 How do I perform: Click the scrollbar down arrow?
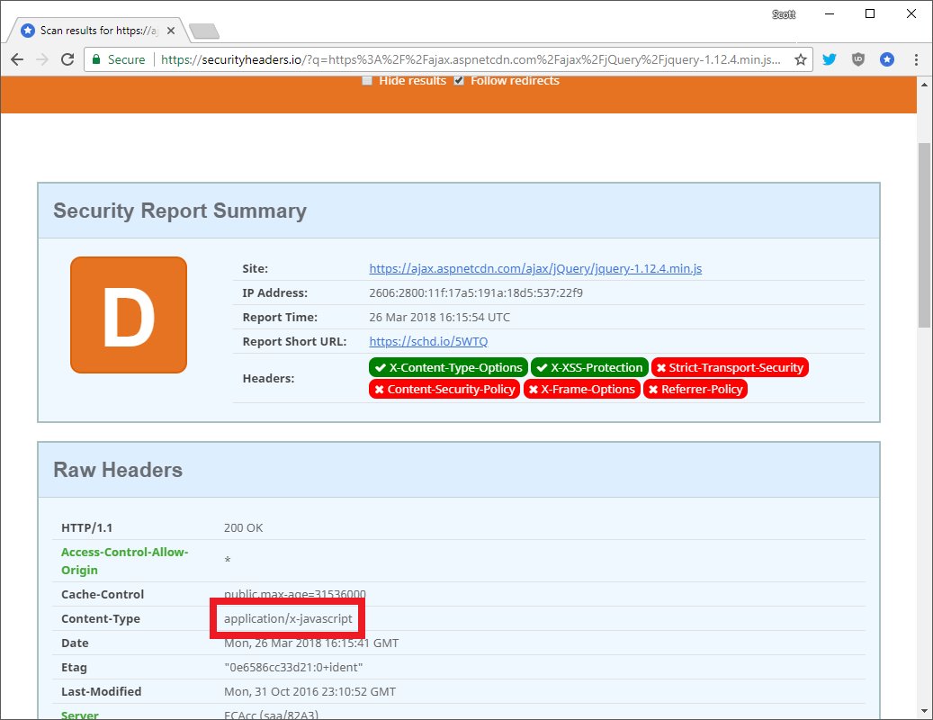[924, 711]
